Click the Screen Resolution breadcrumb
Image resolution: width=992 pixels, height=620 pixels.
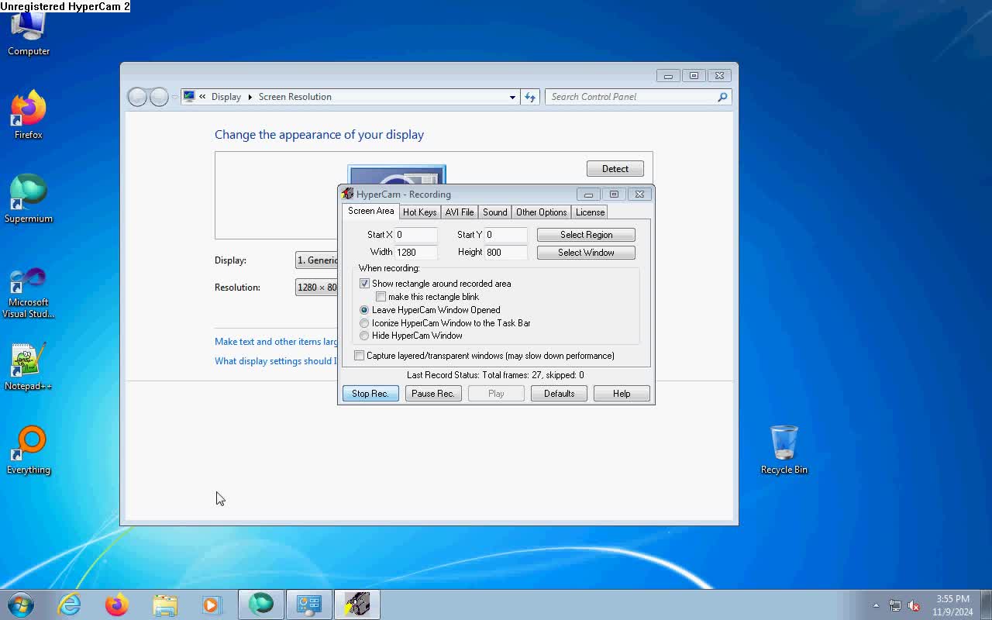pyautogui.click(x=295, y=97)
